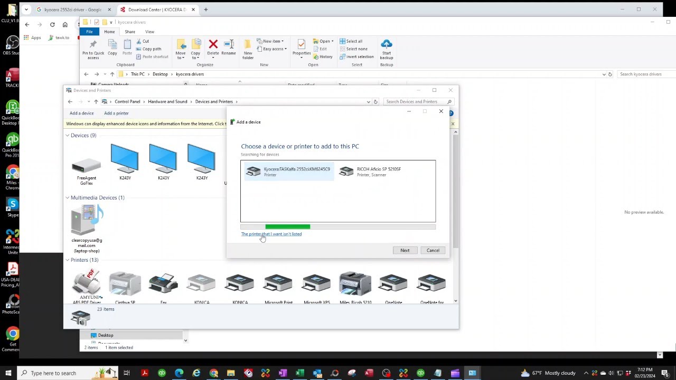This screenshot has height=380, width=676.
Task: Select the RICOH Aficio SP 5210SF device
Action: (380, 172)
